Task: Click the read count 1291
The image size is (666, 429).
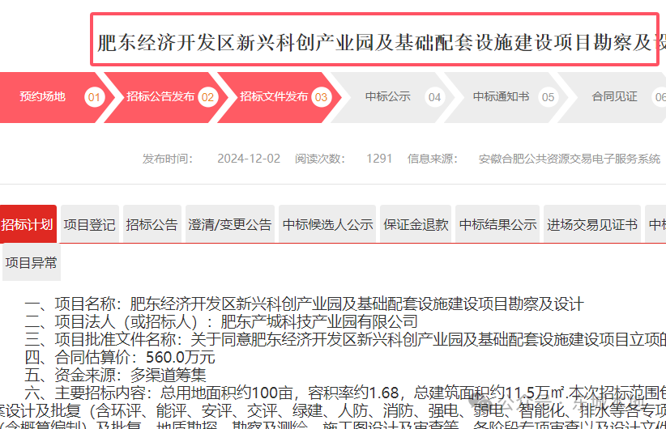Action: tap(379, 159)
